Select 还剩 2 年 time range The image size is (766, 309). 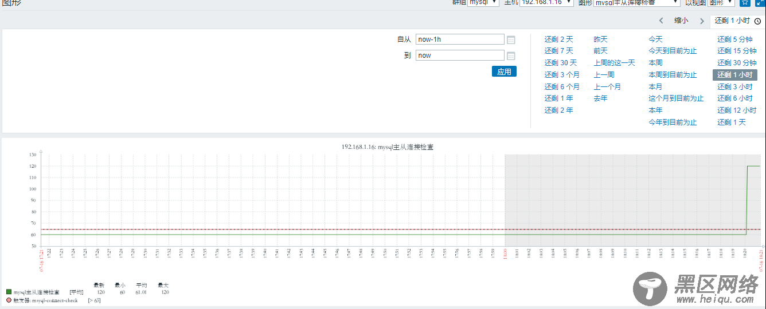coord(559,110)
